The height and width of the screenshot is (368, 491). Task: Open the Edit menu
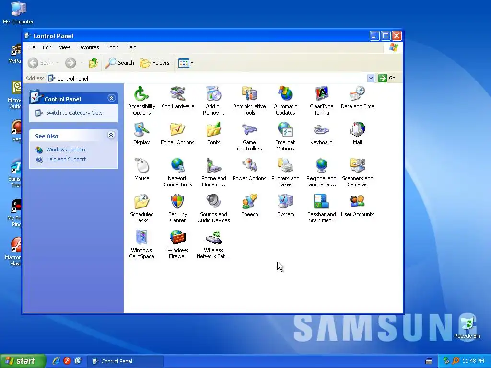pyautogui.click(x=47, y=47)
